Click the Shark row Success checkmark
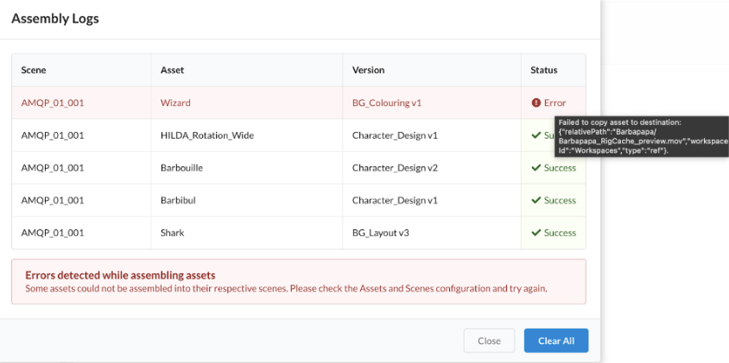Screen dimensions: 729x363 tap(536, 233)
